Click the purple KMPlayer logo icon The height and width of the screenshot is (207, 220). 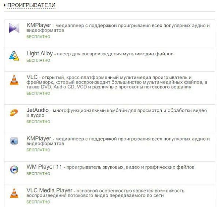14,28
